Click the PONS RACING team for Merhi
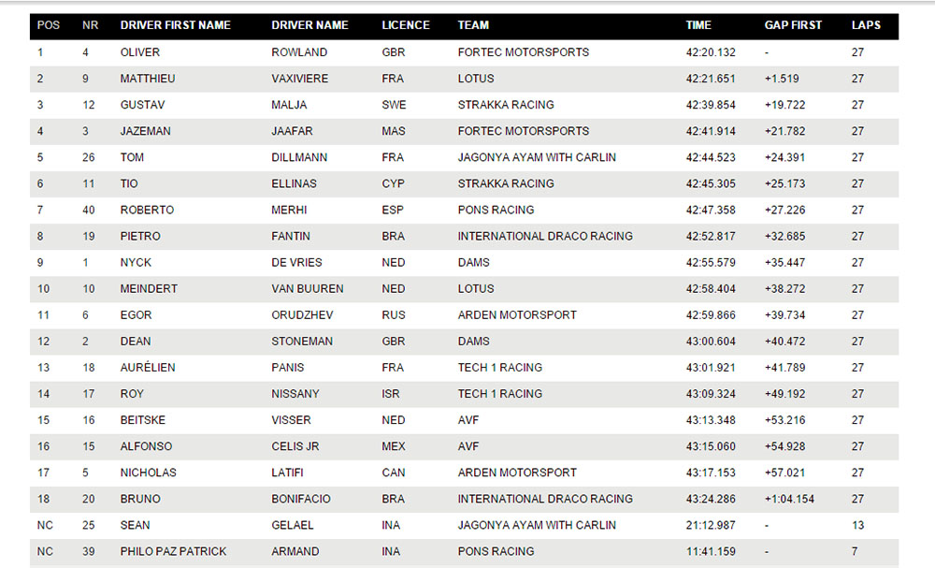This screenshot has height=568, width=935. pos(496,210)
